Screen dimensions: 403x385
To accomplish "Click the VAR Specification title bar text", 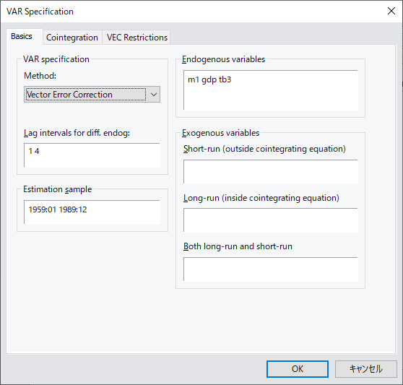I will tap(40, 12).
